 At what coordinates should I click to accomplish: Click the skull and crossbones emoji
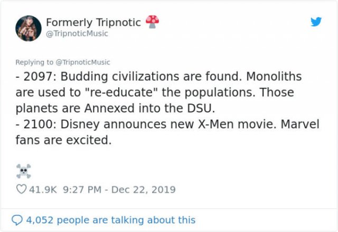(23, 171)
